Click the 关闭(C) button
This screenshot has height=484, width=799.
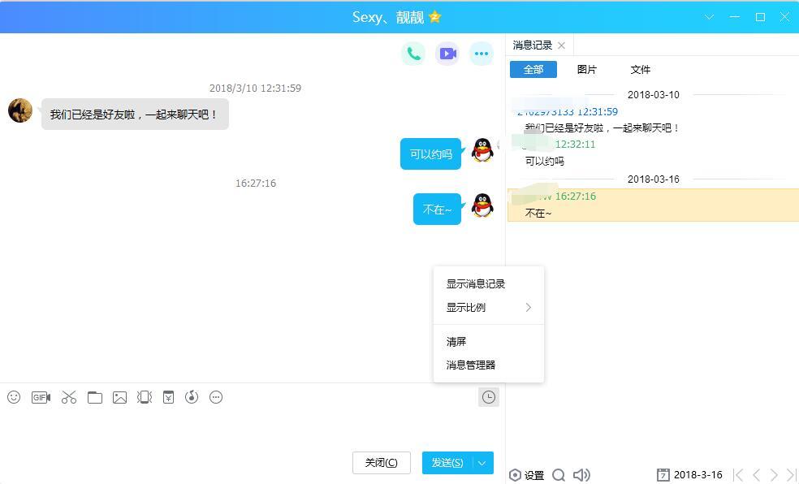[381, 463]
